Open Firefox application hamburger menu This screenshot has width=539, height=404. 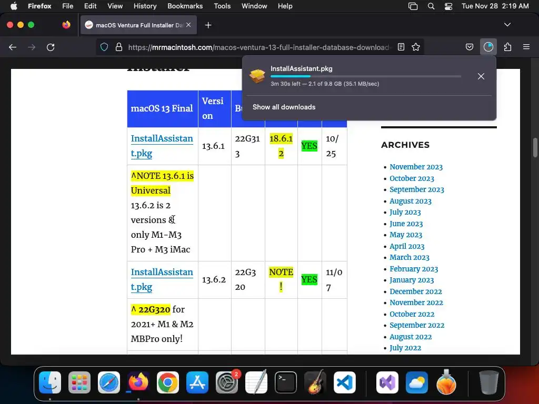click(526, 47)
